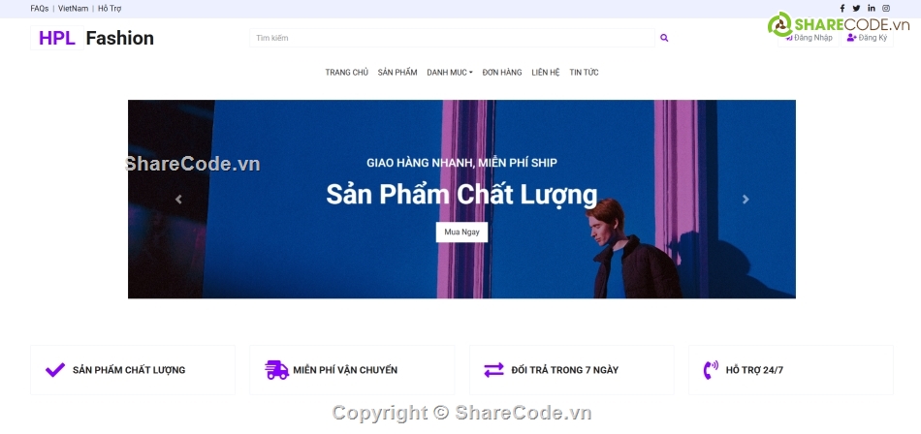
Task: Click the Đăng Ký register button
Action: click(867, 38)
